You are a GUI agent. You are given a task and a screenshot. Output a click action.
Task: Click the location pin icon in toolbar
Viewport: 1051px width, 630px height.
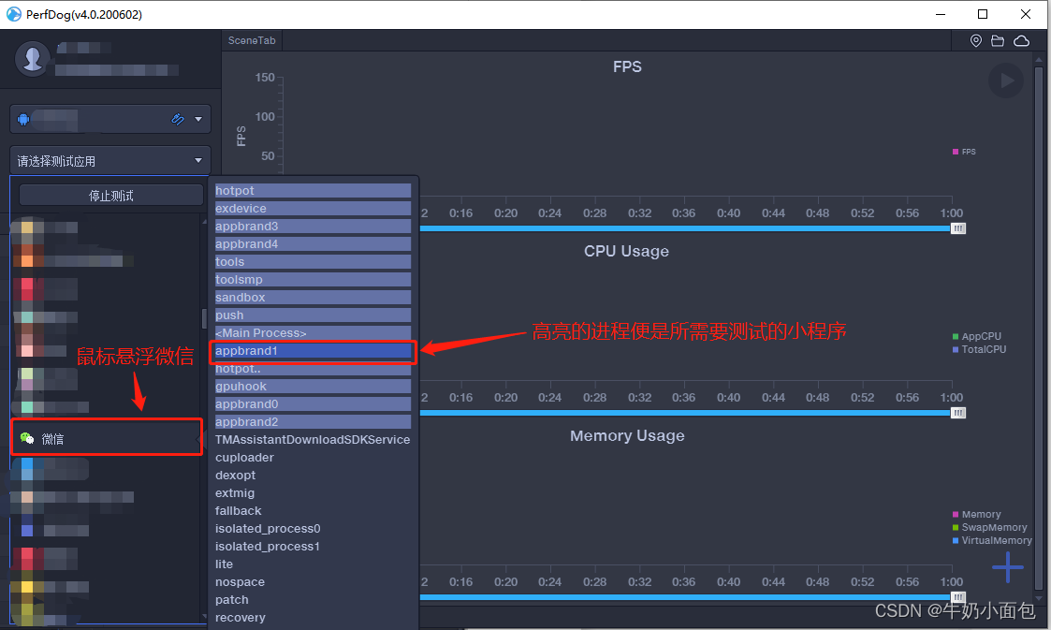[x=975, y=40]
